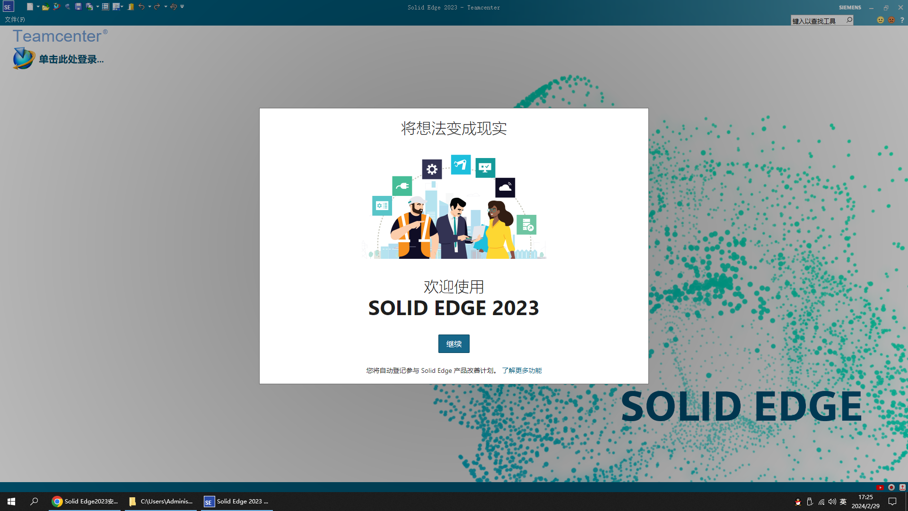Open a file from Teamcenter via globe icon
The height and width of the screenshot is (511, 908).
(56, 7)
